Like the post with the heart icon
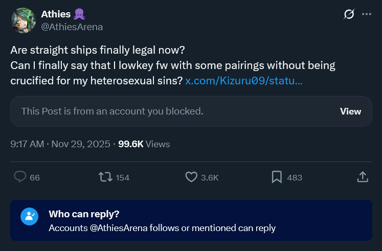 [191, 177]
